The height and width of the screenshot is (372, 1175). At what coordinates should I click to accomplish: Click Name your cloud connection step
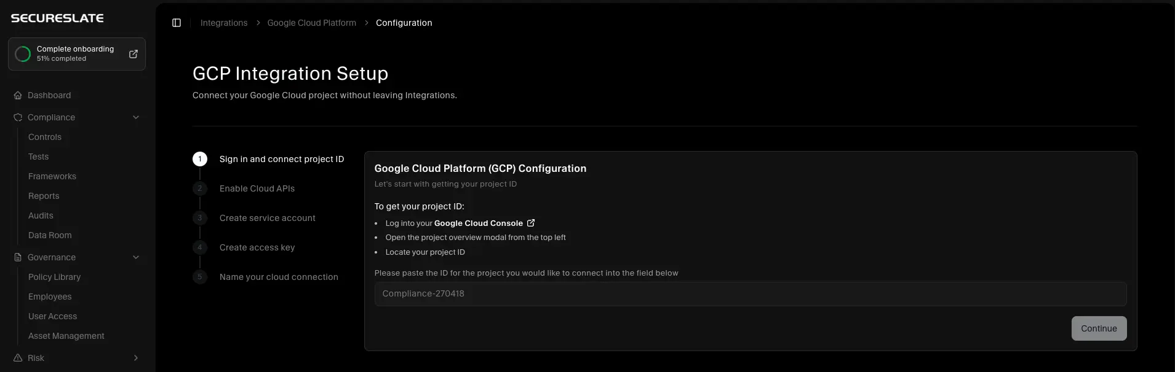(279, 277)
